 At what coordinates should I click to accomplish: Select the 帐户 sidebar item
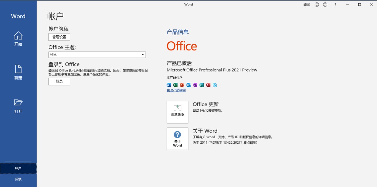[x=18, y=168]
